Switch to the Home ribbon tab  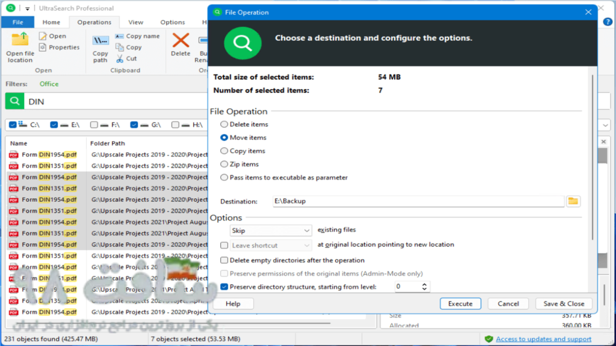51,22
